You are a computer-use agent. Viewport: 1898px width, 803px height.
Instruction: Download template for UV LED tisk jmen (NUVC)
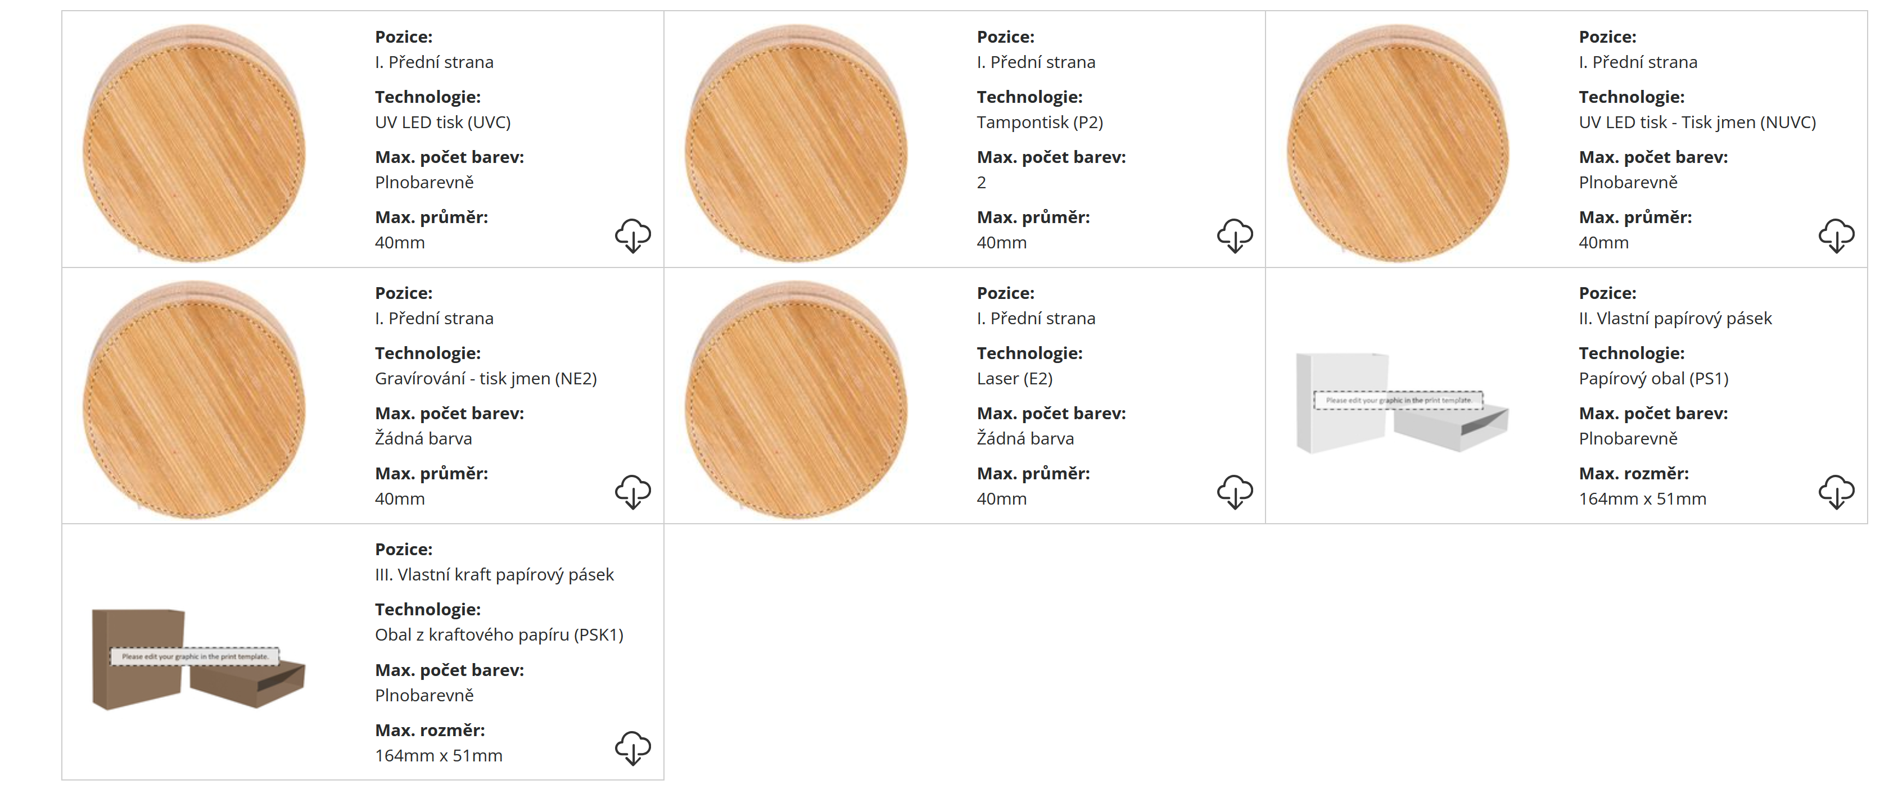[1836, 236]
